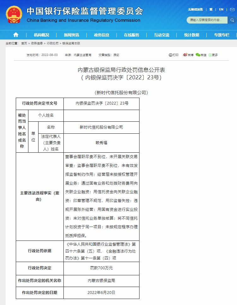Click the Chinese site title 中国银行保险监督管理委员会
The width and height of the screenshot is (237, 305).
pyautogui.click(x=85, y=11)
